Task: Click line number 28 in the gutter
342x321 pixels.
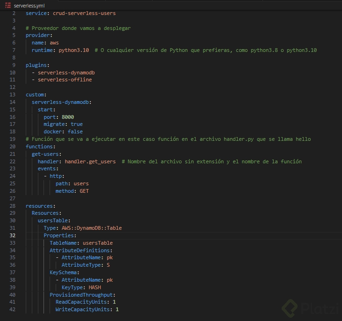Action: (x=13, y=206)
